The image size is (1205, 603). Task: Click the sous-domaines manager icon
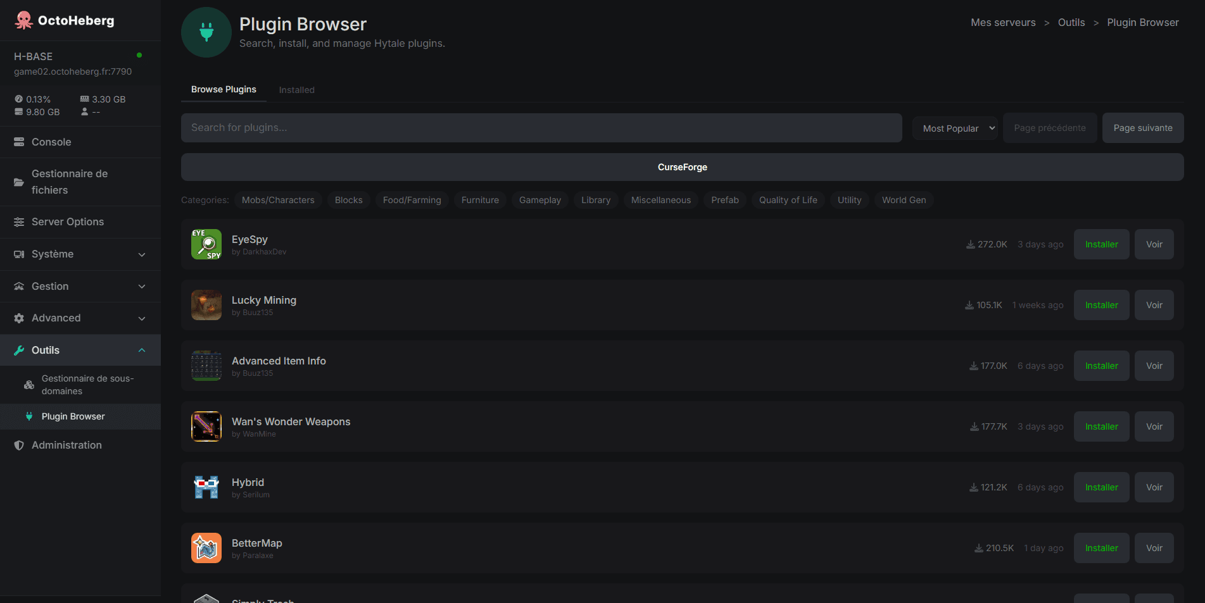pyautogui.click(x=29, y=385)
